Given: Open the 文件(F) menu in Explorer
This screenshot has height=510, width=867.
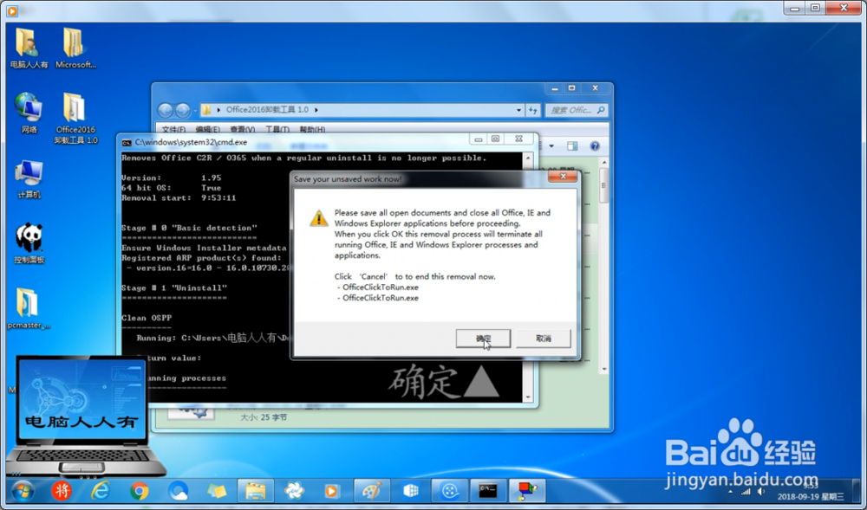Looking at the screenshot, I should [x=173, y=129].
